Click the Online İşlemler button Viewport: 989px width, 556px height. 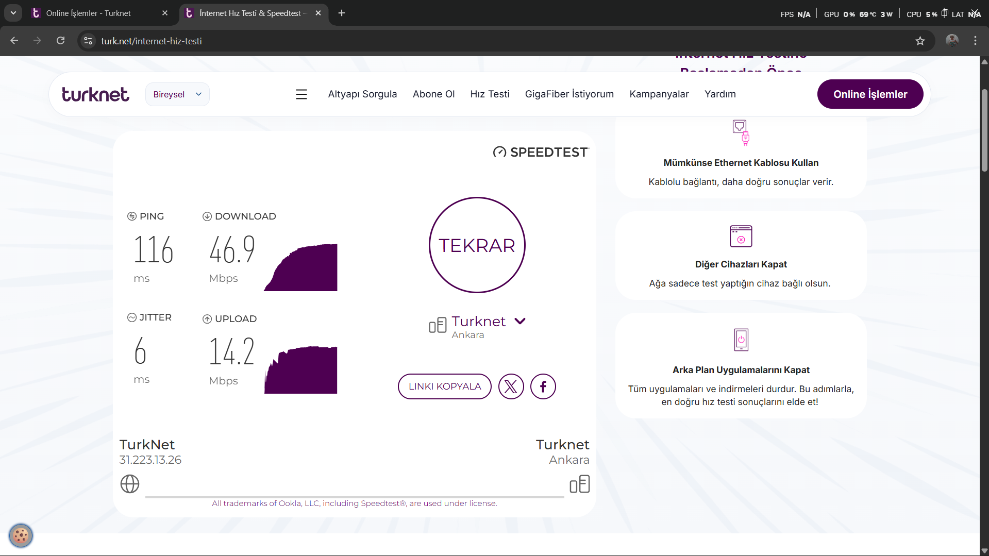click(x=870, y=94)
